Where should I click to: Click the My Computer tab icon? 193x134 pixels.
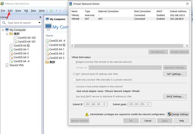pyautogui.click(x=47, y=19)
